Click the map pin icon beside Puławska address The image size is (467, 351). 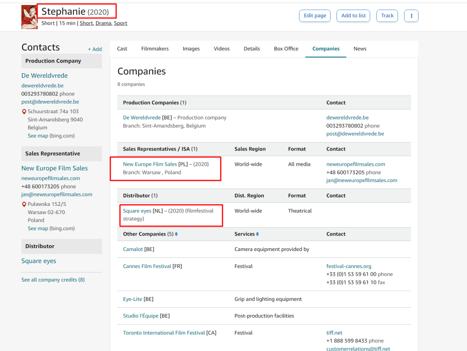(24, 204)
